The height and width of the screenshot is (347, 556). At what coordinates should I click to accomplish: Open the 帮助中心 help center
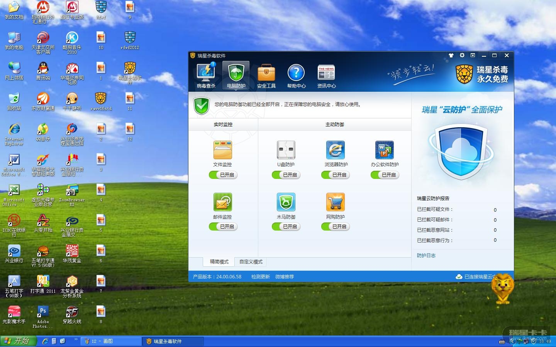[x=296, y=76]
